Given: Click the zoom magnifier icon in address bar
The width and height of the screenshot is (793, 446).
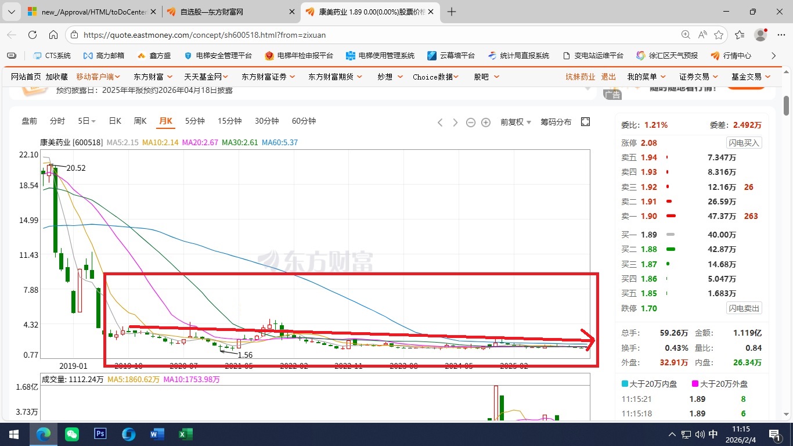Looking at the screenshot, I should (686, 35).
